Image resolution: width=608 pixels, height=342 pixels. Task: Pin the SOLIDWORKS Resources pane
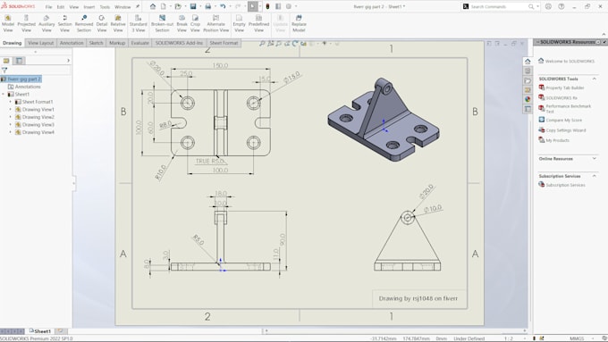(x=604, y=42)
